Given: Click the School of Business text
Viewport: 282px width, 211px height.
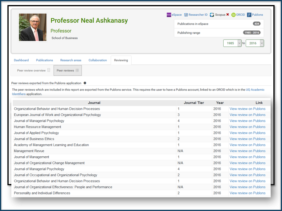Looking at the screenshot, I should (65, 38).
